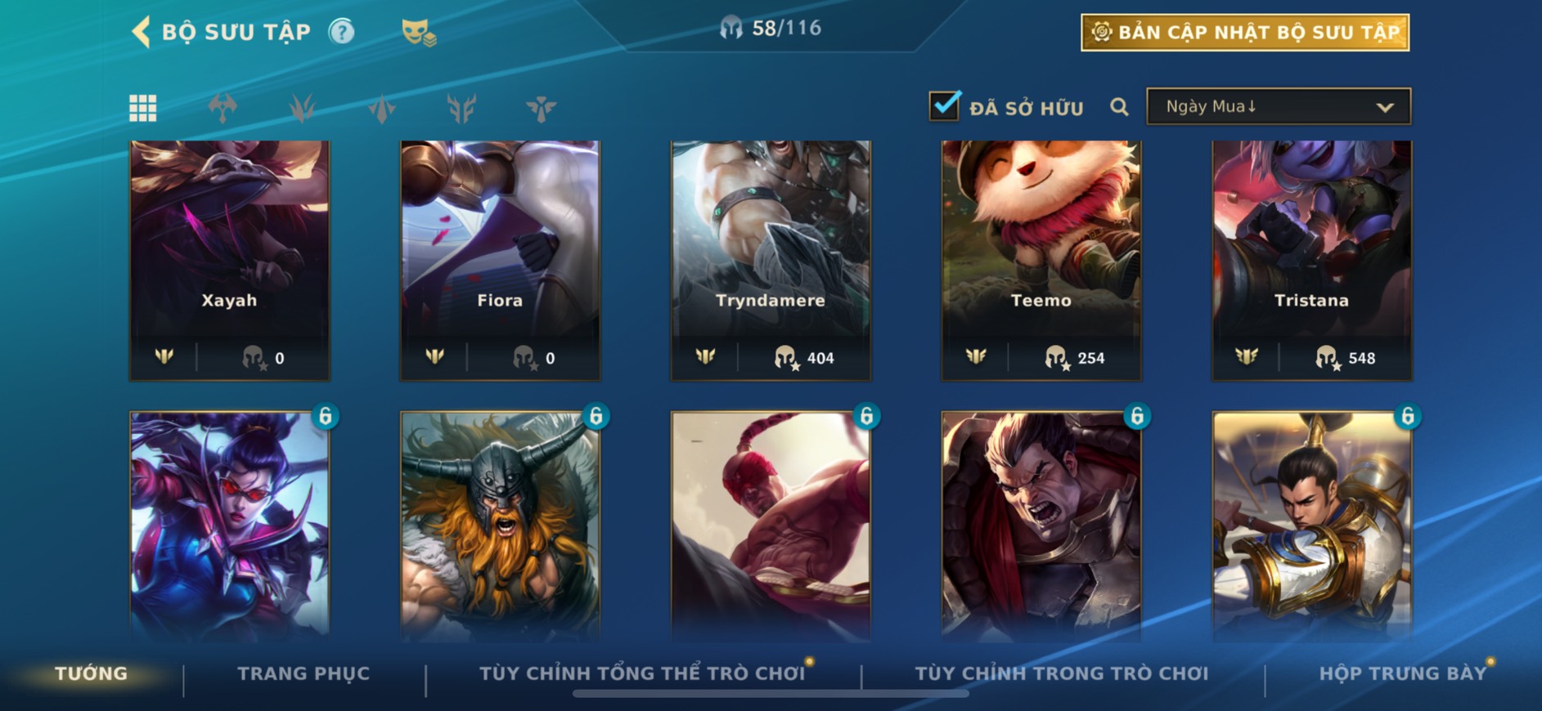The image size is (1542, 711).
Task: Click the horizontal scroll bar at bottom
Action: pyautogui.click(x=771, y=694)
